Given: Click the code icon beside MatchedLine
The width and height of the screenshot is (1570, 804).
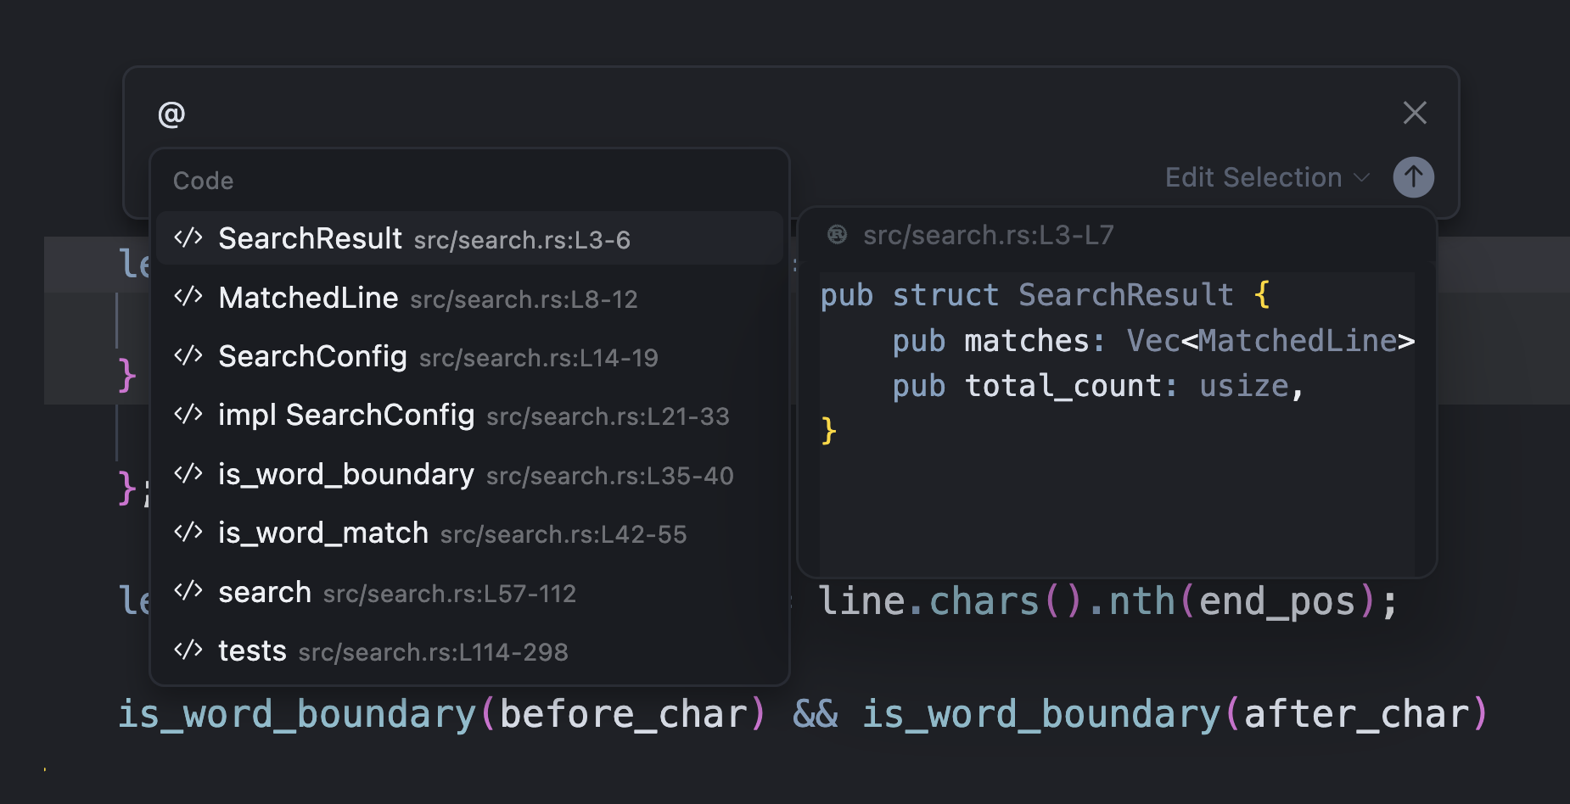Looking at the screenshot, I should 188,297.
